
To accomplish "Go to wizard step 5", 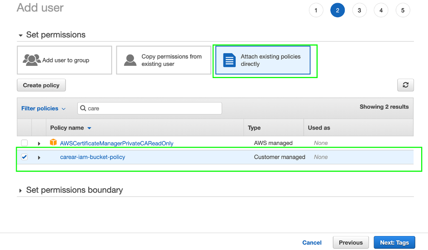I will click(403, 10).
